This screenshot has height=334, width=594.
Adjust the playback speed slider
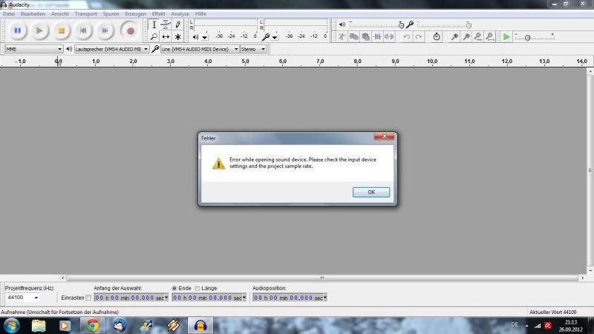[x=527, y=38]
